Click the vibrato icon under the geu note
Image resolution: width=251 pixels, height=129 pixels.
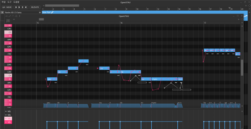[55, 83]
